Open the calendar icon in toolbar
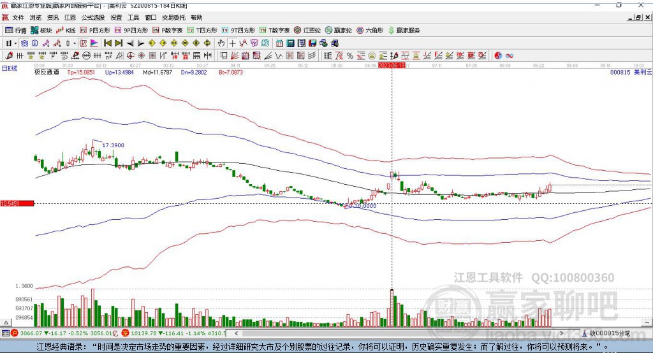This screenshot has height=353, width=653. click(279, 43)
